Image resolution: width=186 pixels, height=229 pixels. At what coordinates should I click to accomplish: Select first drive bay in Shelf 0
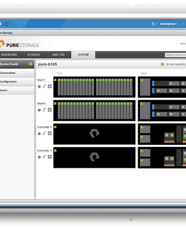tap(59, 110)
